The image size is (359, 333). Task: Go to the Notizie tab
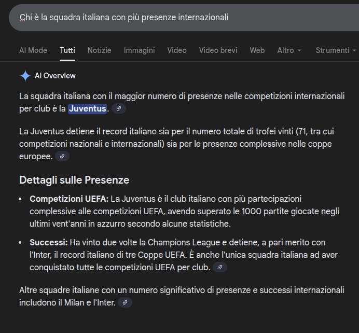pyautogui.click(x=99, y=50)
